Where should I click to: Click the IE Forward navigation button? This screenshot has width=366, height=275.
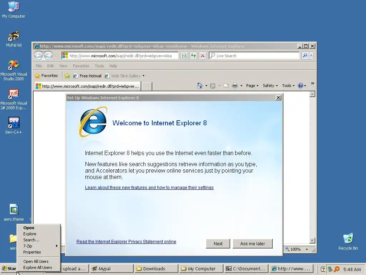pyautogui.click(x=49, y=56)
